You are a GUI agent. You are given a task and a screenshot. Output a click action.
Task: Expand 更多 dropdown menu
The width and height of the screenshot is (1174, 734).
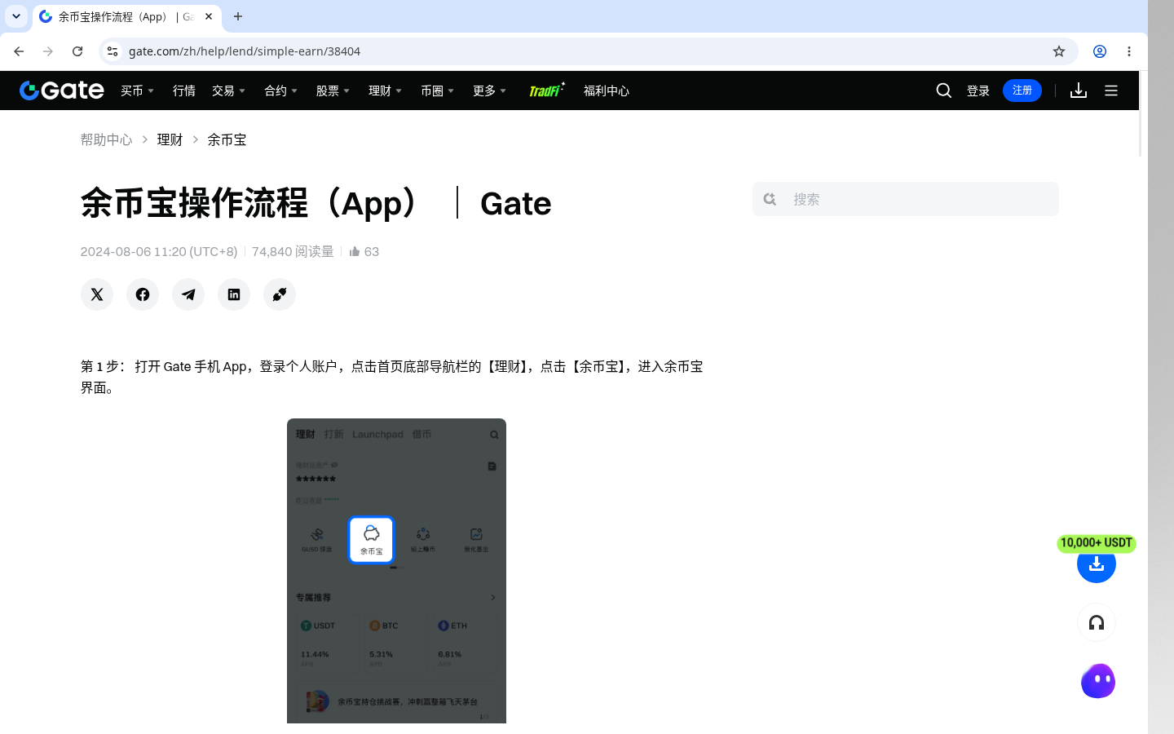pos(490,91)
